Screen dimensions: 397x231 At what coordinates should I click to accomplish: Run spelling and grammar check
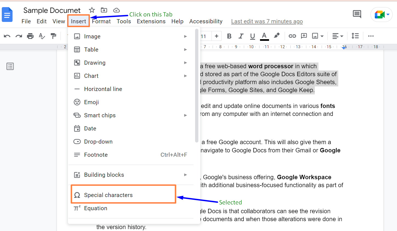42,36
